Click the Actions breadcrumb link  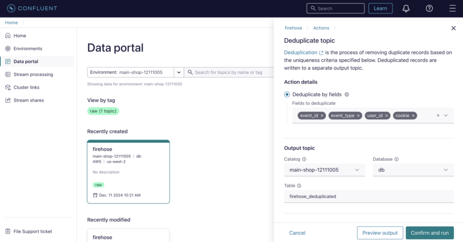point(321,28)
